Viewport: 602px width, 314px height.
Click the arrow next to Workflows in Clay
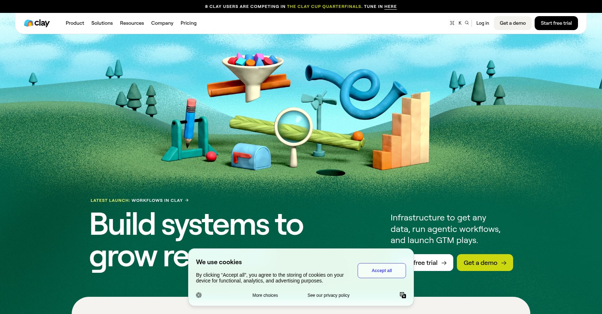187,200
